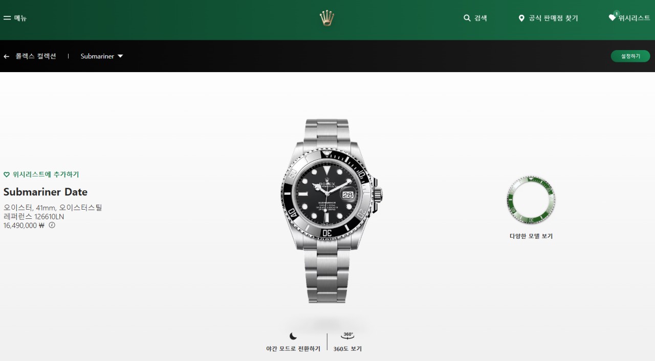655x361 pixels.
Task: Click the location pin icon
Action: point(521,18)
